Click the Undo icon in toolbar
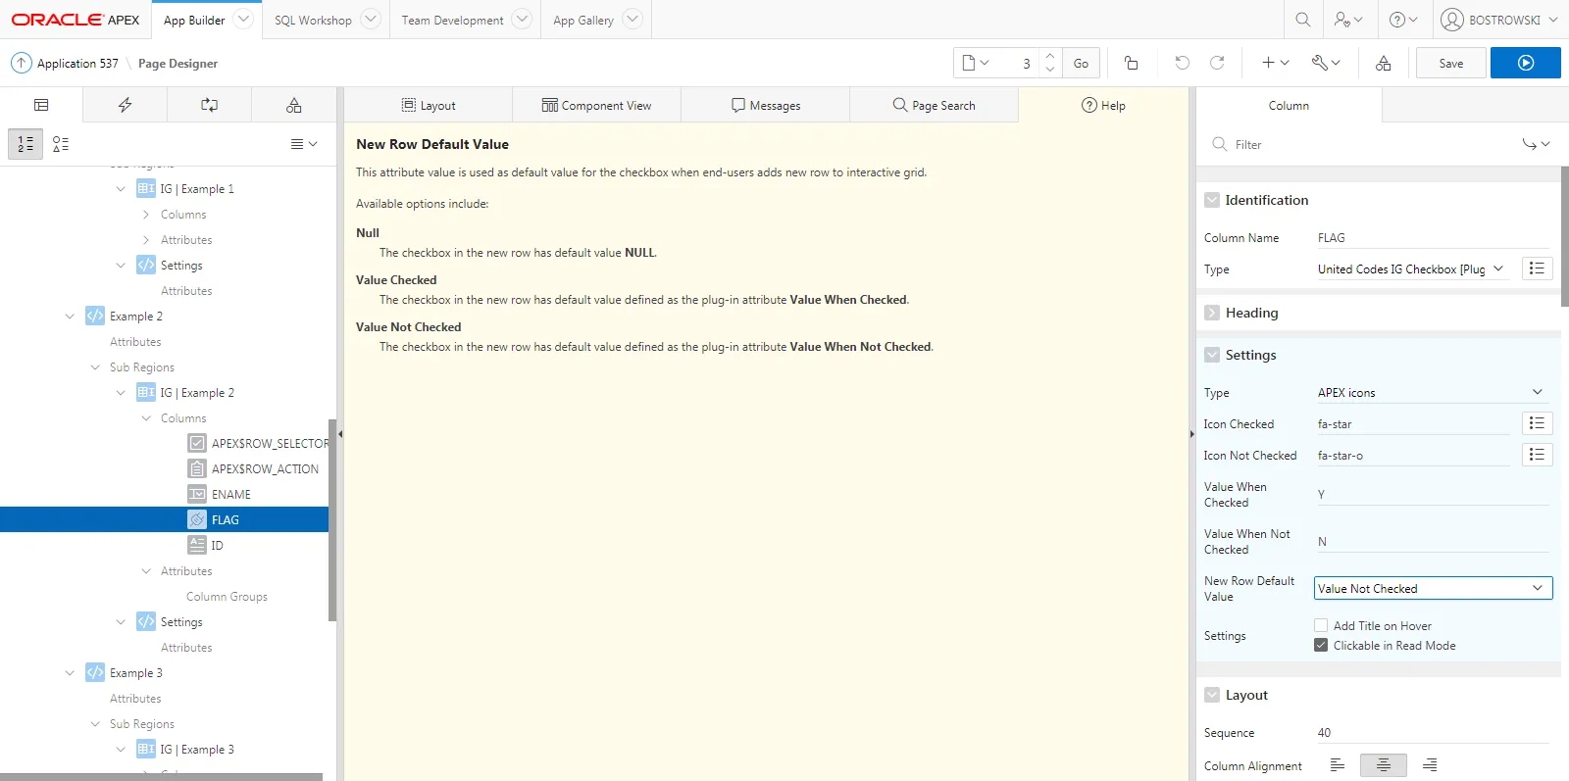Viewport: 1569px width, 781px height. click(1182, 63)
